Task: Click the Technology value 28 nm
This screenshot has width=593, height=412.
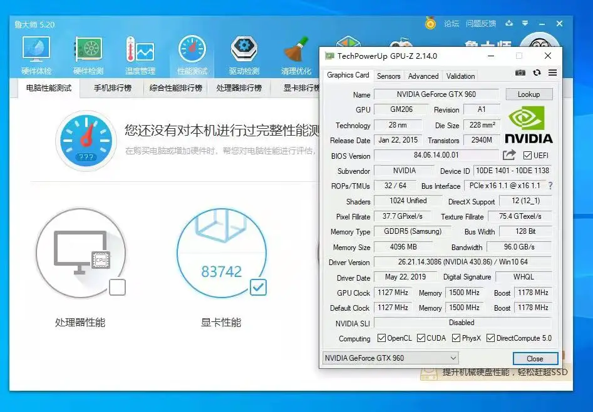Action: 398,125
